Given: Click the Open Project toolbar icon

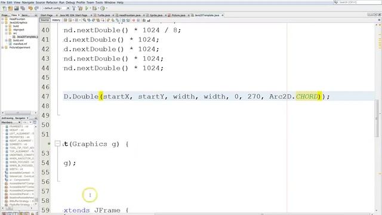Looking at the screenshot, I should click(x=16, y=8).
